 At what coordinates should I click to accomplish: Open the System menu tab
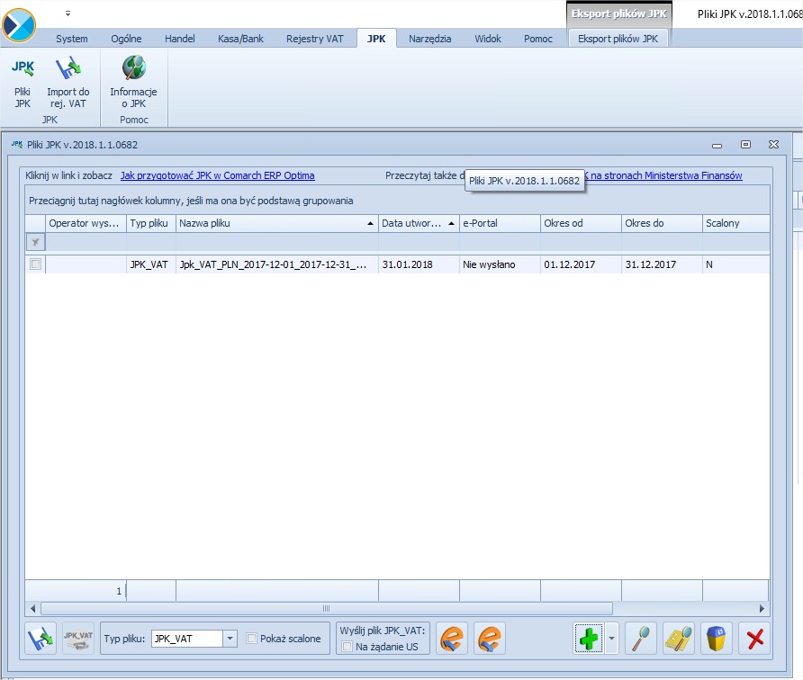[x=72, y=39]
